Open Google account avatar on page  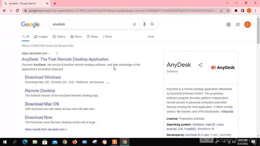click(x=247, y=24)
